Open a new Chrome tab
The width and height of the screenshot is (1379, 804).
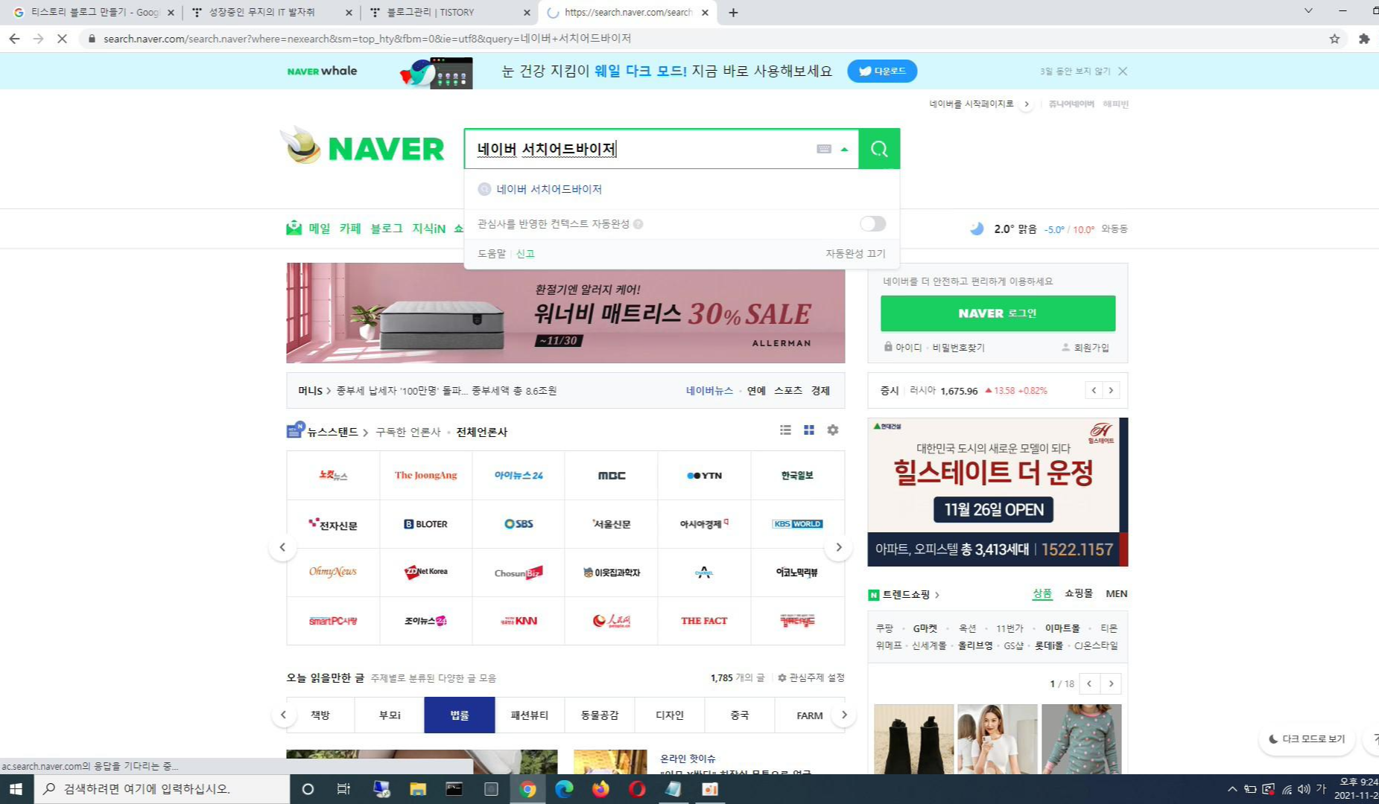click(733, 13)
